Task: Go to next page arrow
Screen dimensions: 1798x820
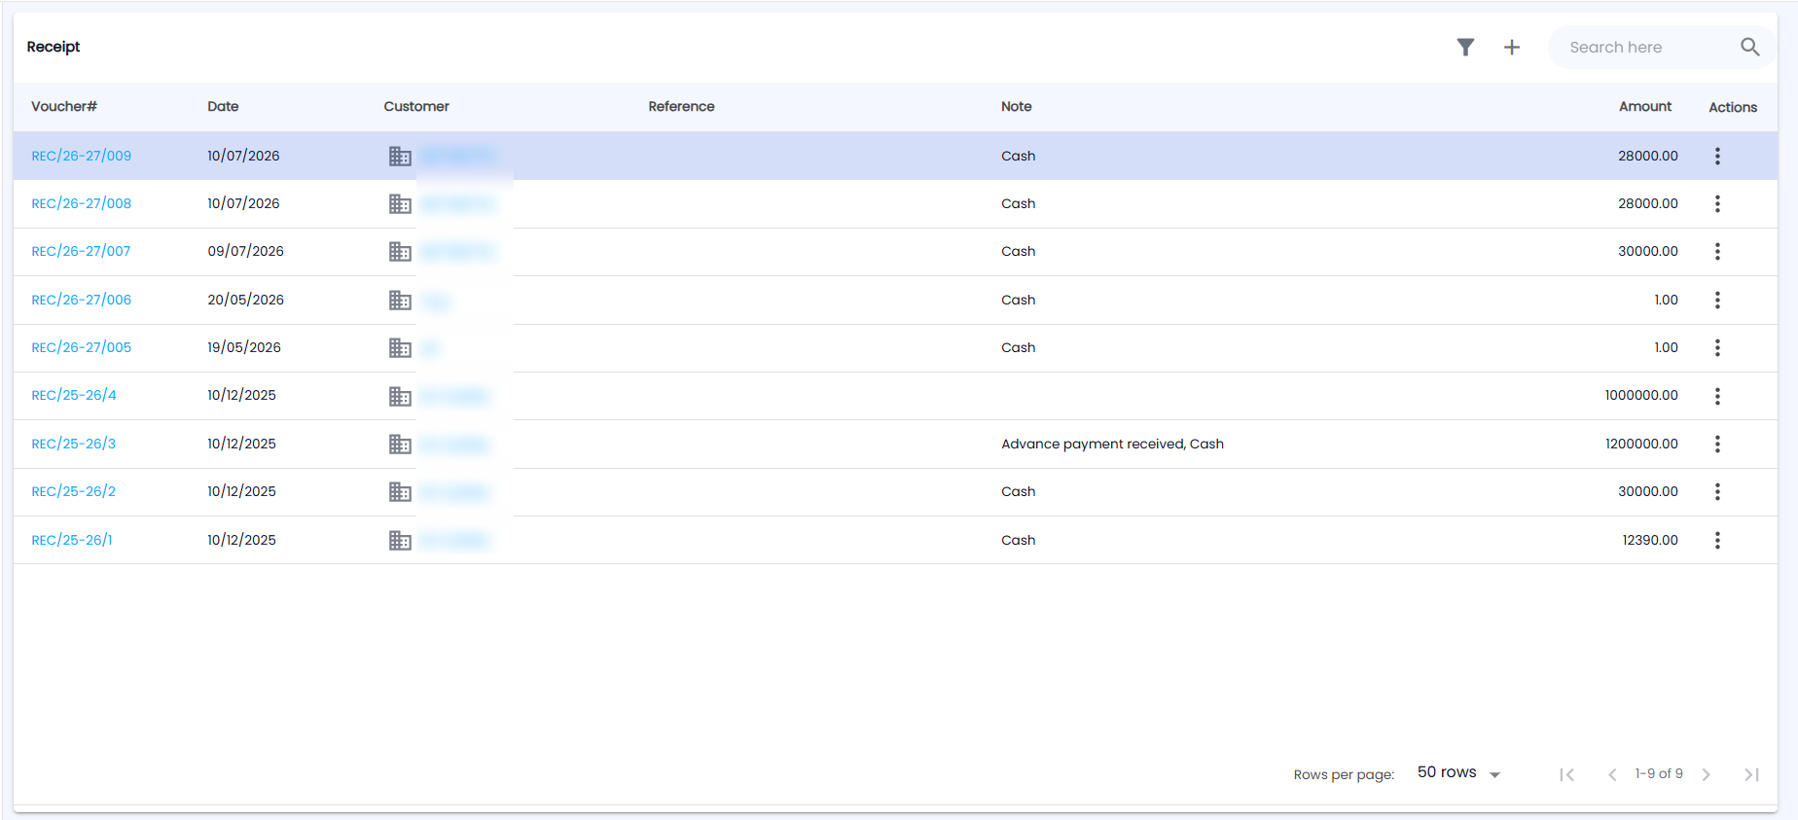Action: pos(1706,774)
